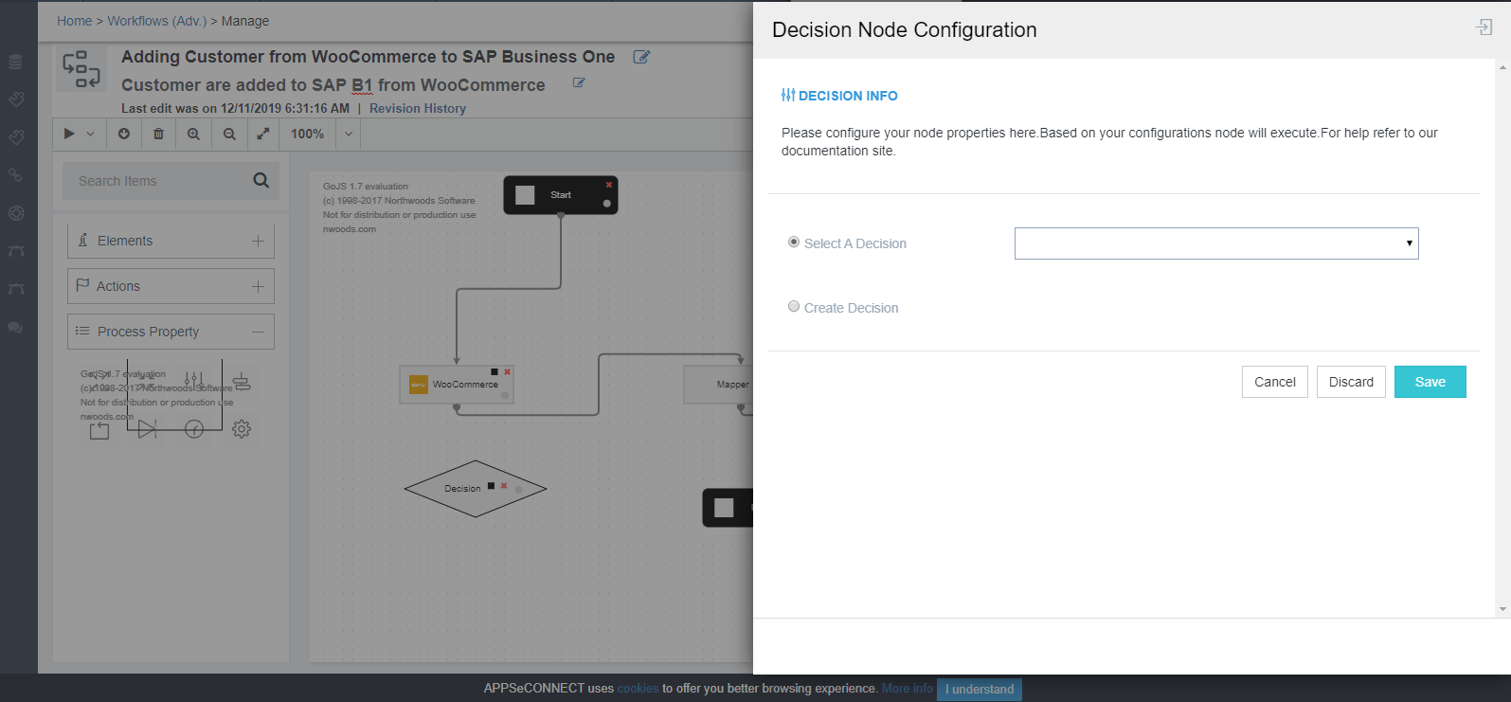Click the Discard button
1511x702 pixels.
pos(1351,382)
